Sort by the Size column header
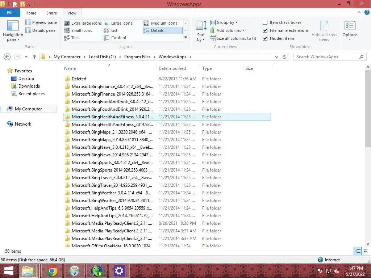Viewport: 371px width, 278px height. [x=258, y=68]
